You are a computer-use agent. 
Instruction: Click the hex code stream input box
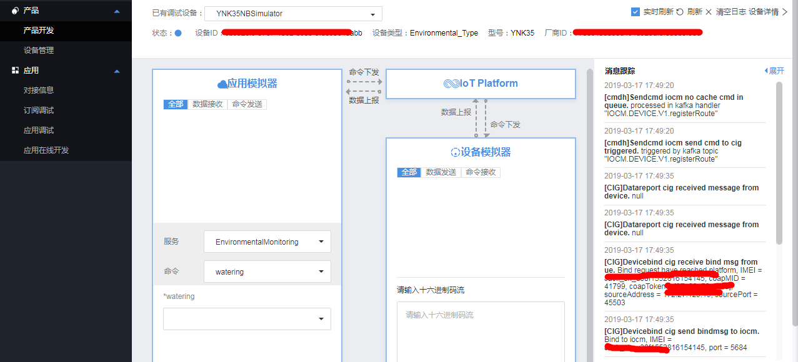tap(481, 331)
